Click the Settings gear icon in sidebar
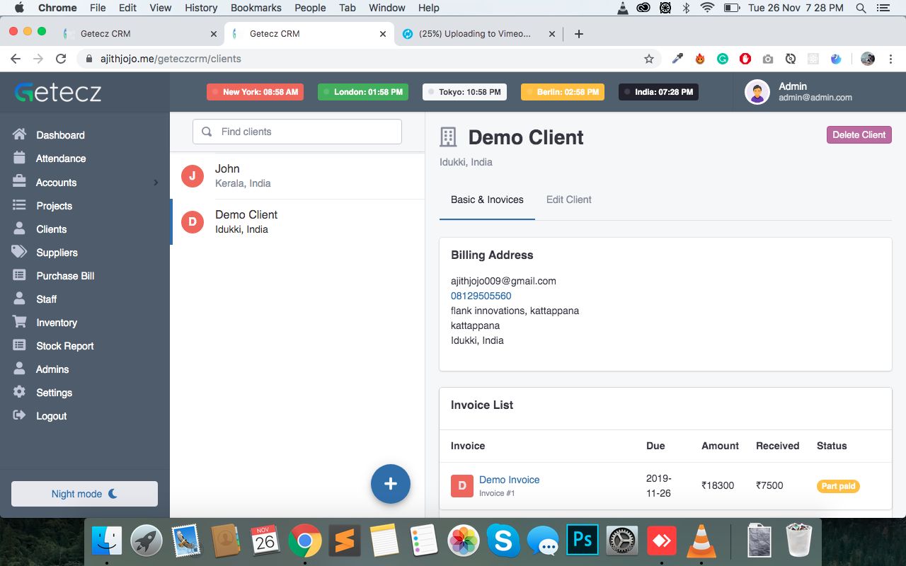The image size is (906, 566). [20, 392]
